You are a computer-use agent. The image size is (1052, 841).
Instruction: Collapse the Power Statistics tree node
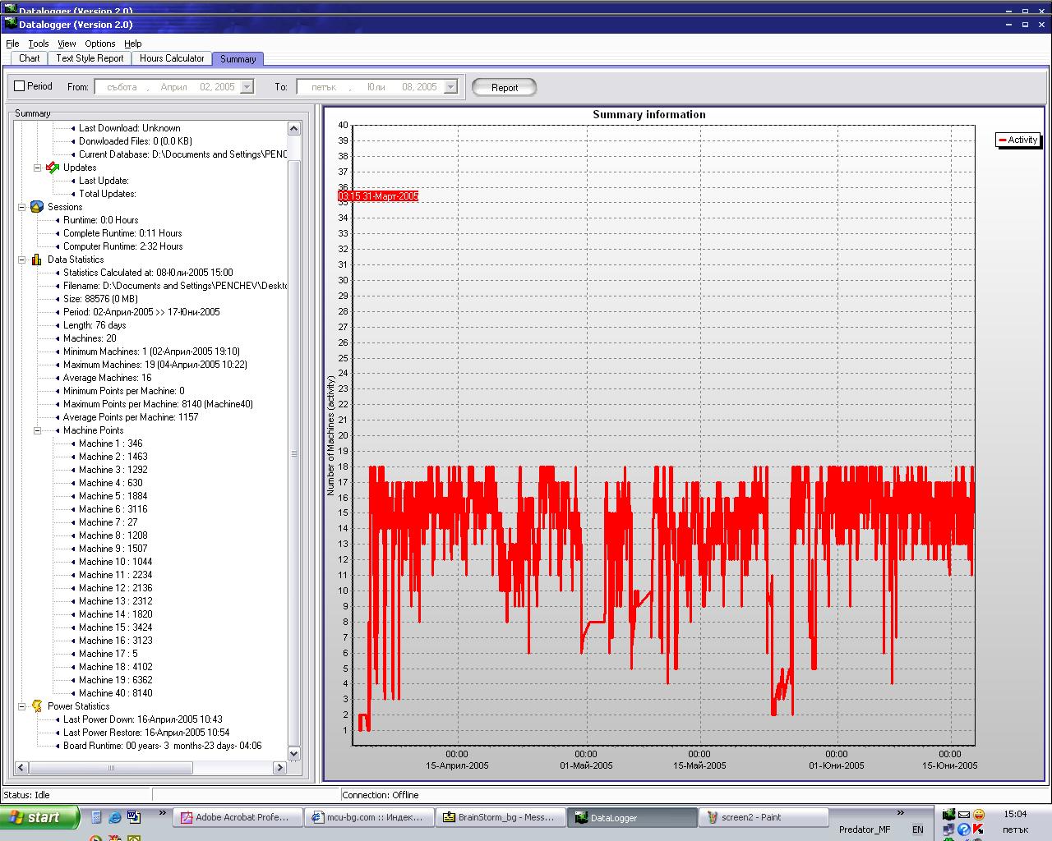[x=22, y=706]
